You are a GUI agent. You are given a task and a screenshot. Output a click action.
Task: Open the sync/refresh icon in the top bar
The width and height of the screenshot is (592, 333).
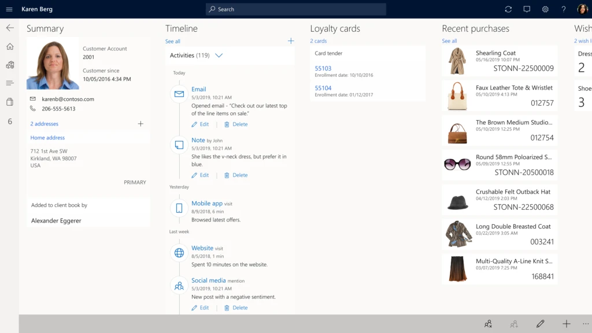[x=508, y=9]
